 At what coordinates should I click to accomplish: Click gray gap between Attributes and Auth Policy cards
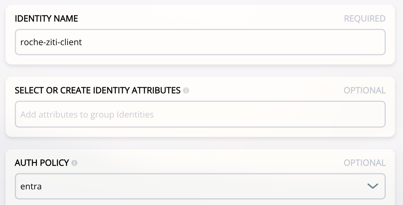pyautogui.click(x=200, y=143)
